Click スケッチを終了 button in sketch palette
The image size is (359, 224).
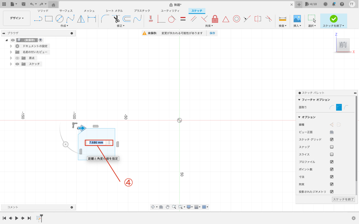tap(343, 199)
